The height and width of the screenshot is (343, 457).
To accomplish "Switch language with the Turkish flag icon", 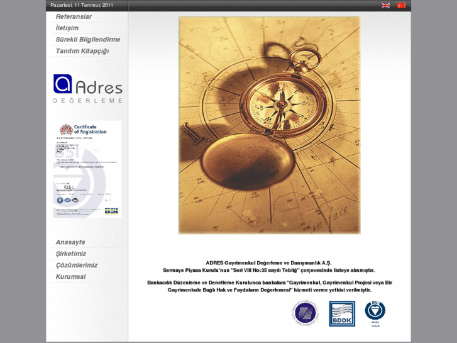I will pyautogui.click(x=401, y=5).
